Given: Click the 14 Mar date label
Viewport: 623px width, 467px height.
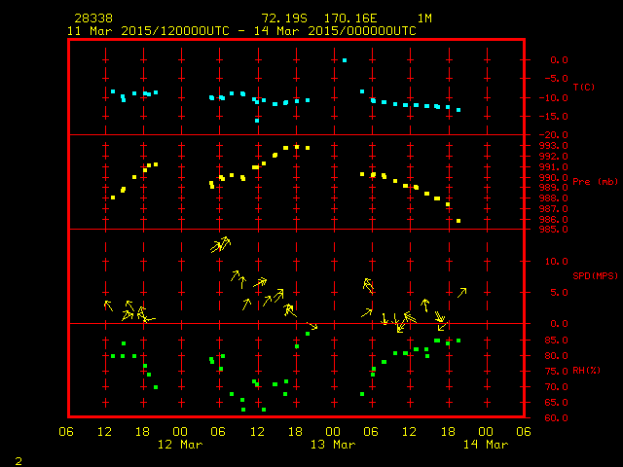Looking at the screenshot, I should click(486, 445).
